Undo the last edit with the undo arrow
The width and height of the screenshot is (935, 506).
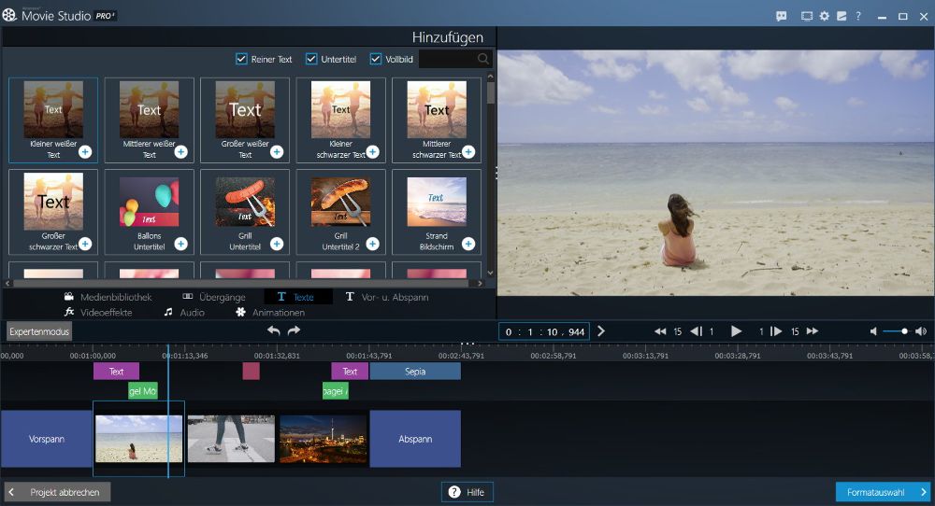[273, 330]
